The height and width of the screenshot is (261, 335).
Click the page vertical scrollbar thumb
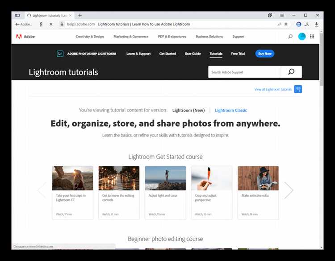[x=321, y=59]
